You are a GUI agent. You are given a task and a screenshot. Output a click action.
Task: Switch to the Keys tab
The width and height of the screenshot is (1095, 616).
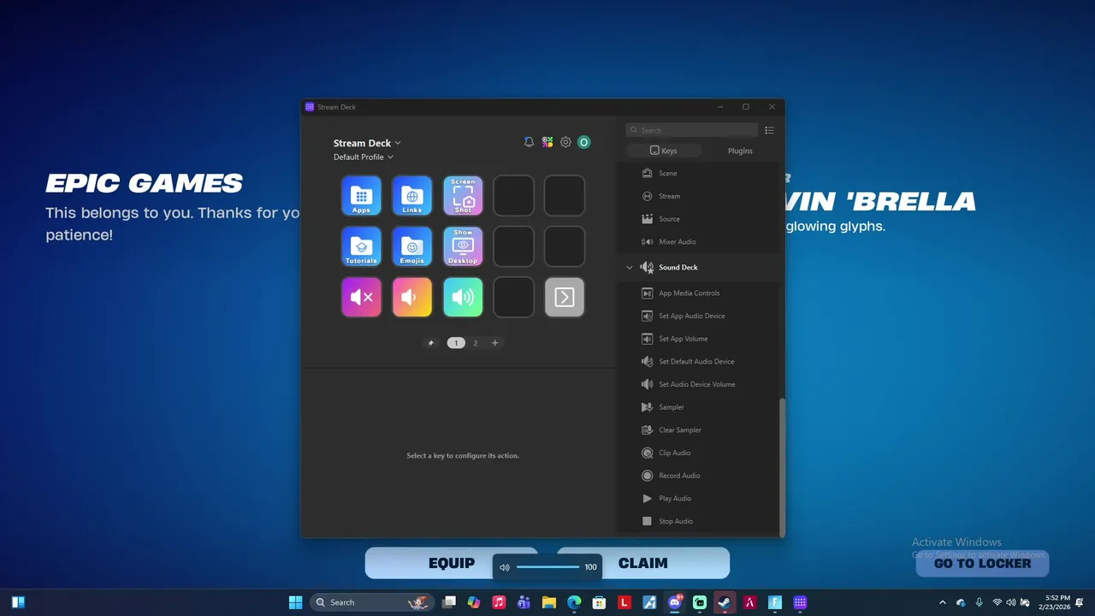(664, 151)
